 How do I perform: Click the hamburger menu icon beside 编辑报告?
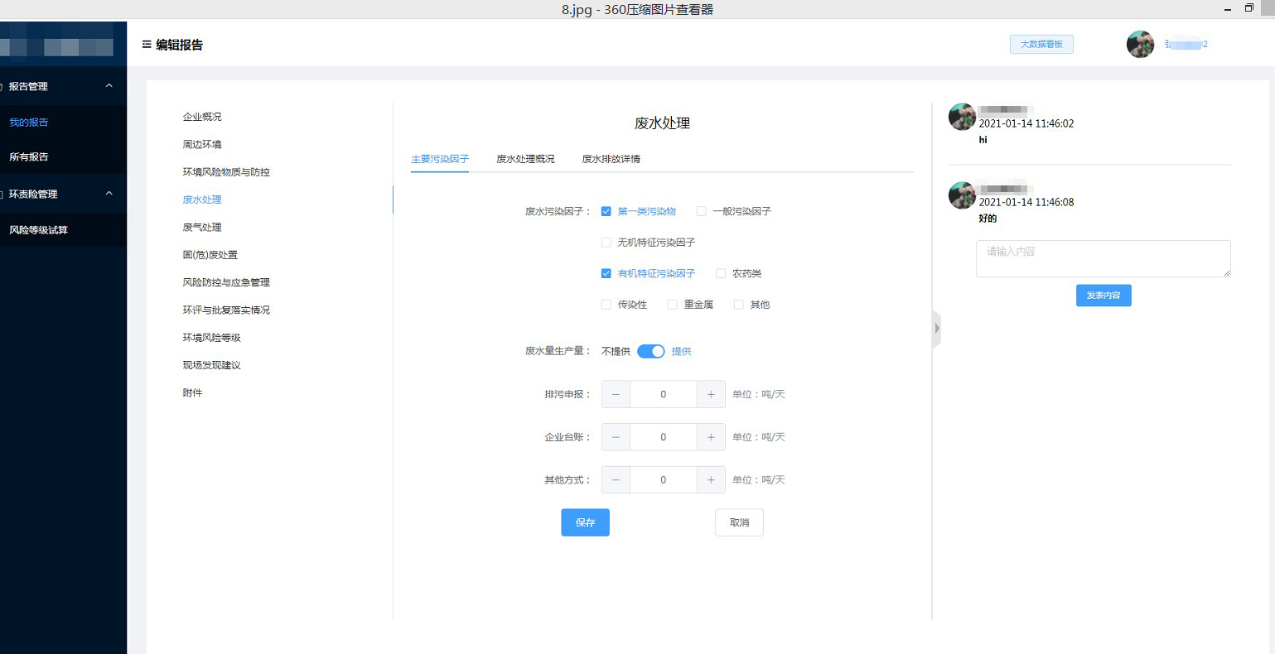[147, 45]
